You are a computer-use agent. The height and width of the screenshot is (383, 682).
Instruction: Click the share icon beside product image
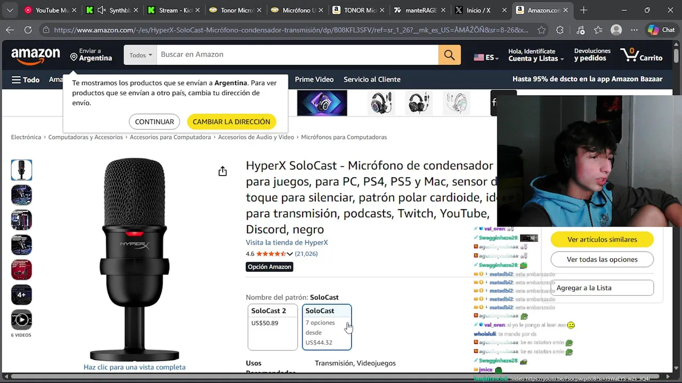point(223,171)
